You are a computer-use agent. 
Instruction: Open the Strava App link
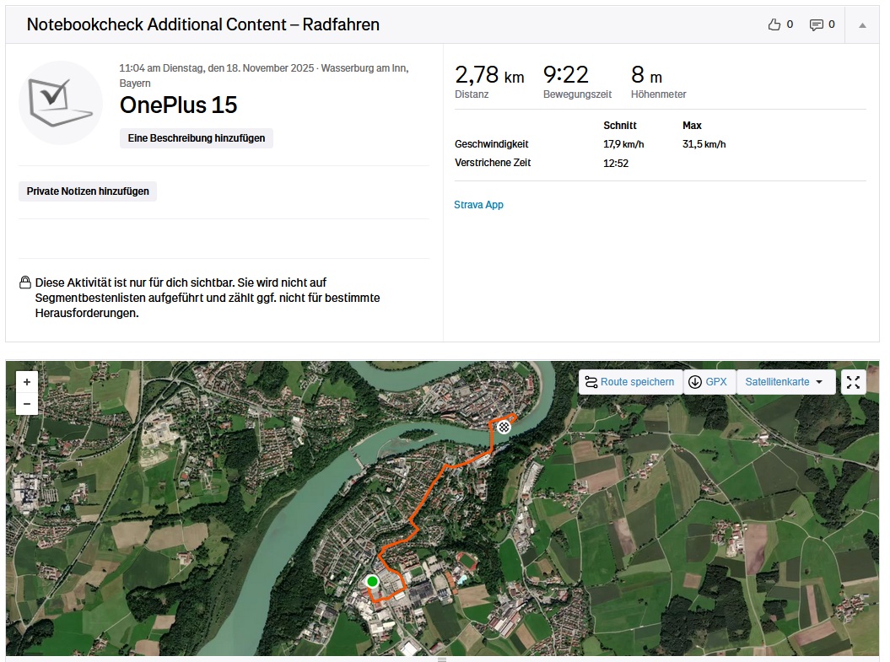(478, 205)
